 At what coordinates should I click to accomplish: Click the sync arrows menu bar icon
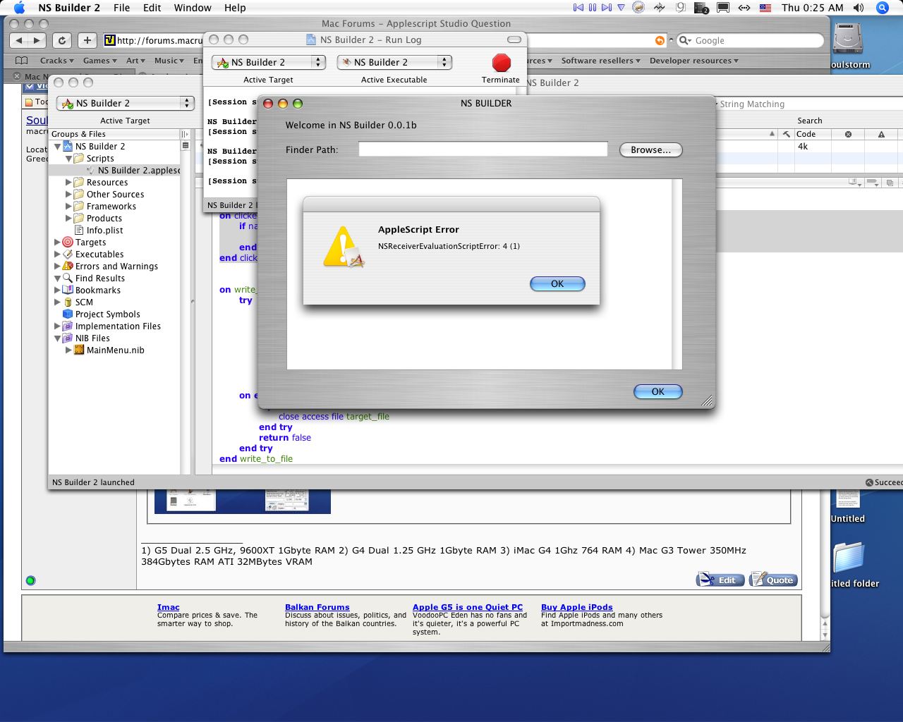tap(744, 8)
